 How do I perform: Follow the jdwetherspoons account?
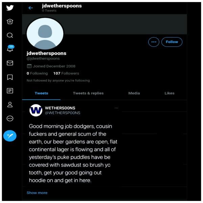[172, 42]
